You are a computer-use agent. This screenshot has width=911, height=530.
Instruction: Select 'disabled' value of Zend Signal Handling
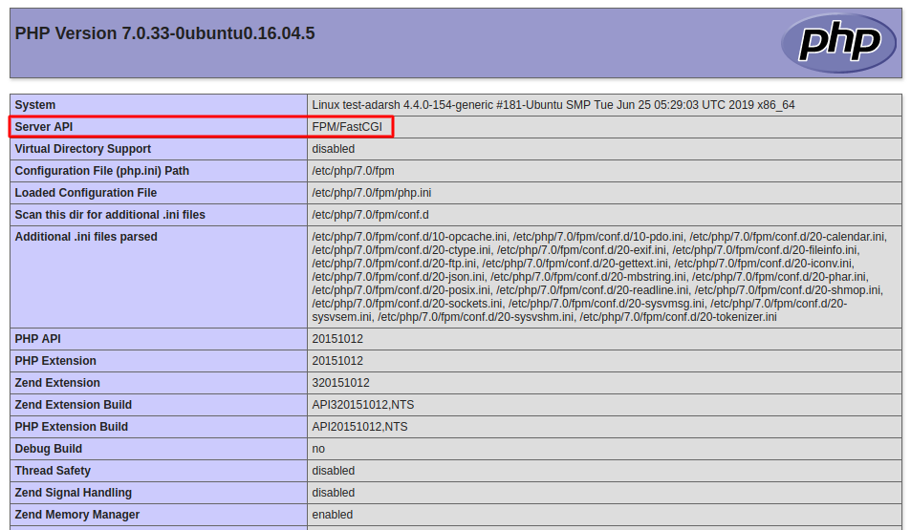[x=333, y=494]
